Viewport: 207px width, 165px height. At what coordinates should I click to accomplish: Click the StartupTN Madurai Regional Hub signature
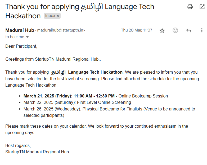(x=37, y=152)
